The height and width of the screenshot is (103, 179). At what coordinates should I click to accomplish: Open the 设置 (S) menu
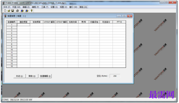point(54,7)
